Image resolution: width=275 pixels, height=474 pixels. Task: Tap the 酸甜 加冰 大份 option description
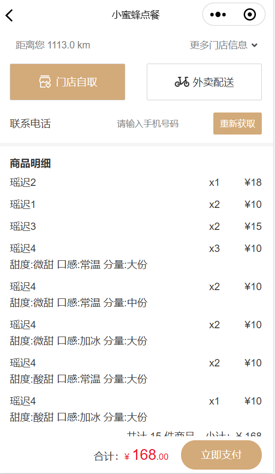pos(79,417)
